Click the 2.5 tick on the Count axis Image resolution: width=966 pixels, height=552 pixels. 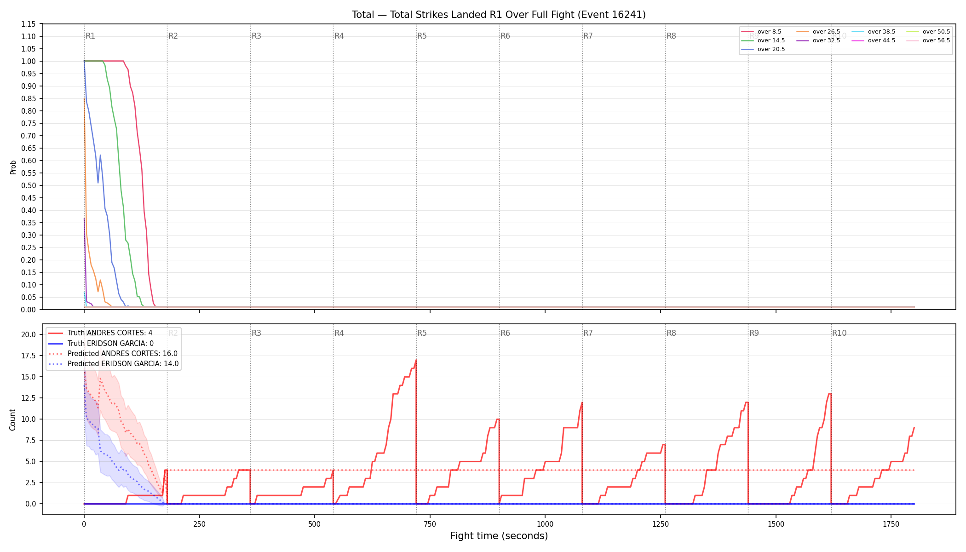pos(30,483)
